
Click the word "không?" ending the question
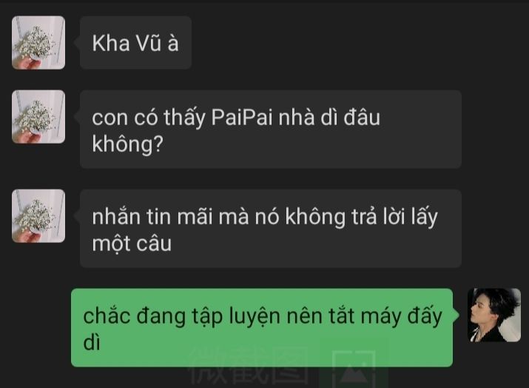point(127,144)
